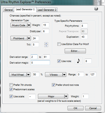Click the auto scale select hint text

tap(59, 101)
